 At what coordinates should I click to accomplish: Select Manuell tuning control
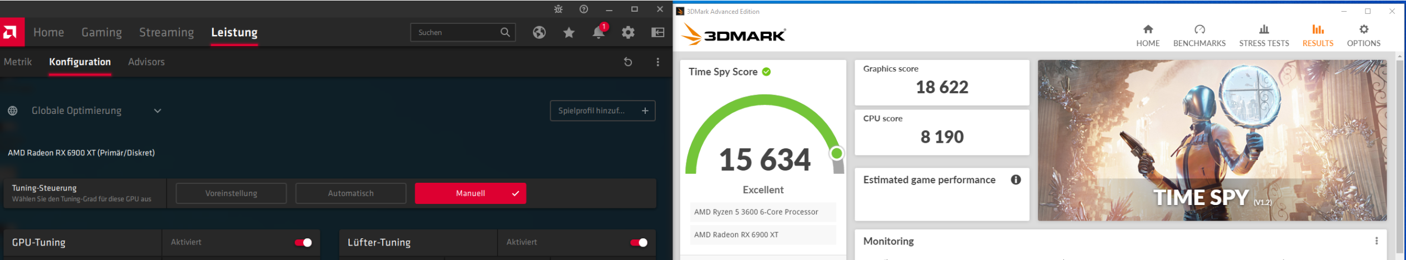click(470, 193)
